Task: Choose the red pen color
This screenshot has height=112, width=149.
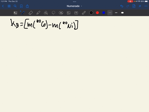Action: pyautogui.click(x=97, y=13)
